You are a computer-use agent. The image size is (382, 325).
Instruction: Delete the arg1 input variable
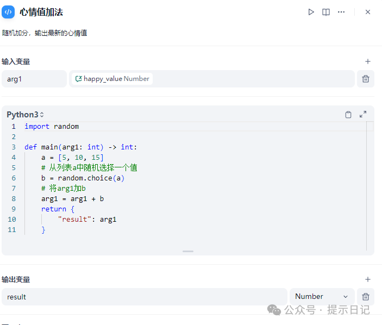pyautogui.click(x=366, y=79)
